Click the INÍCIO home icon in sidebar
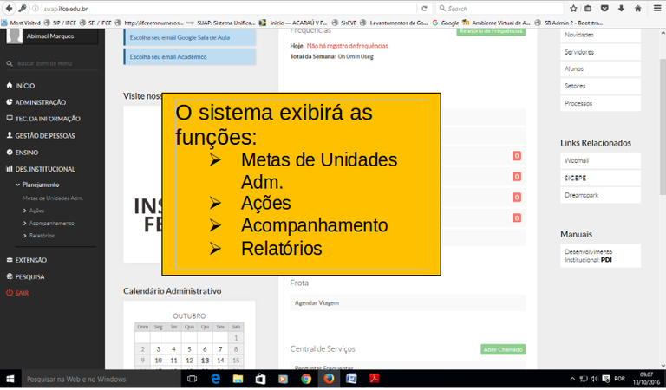The image size is (666, 390). [9, 86]
